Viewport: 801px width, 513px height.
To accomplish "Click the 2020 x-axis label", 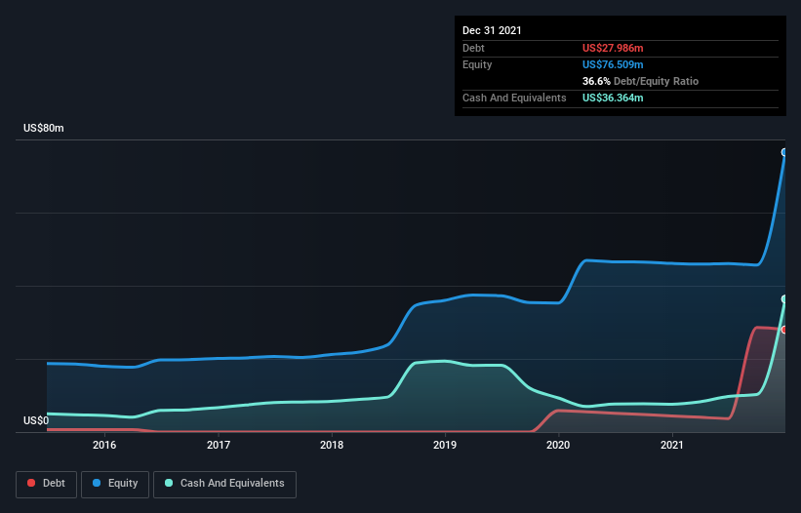I will [558, 445].
